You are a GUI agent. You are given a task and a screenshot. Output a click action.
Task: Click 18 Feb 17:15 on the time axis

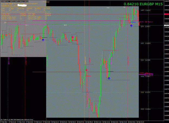pyautogui.click(x=123, y=122)
